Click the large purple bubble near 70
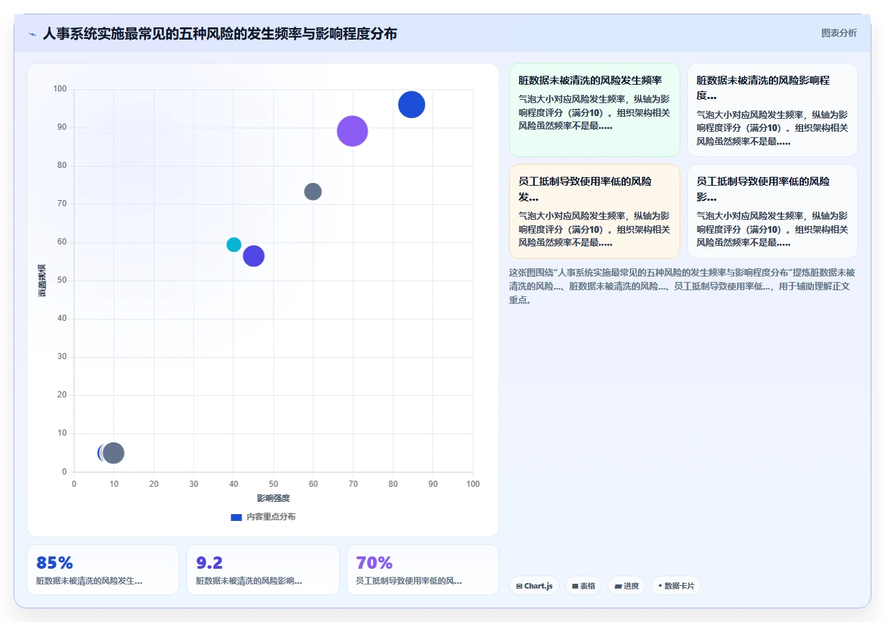The width and height of the screenshot is (885, 622). pos(353,131)
